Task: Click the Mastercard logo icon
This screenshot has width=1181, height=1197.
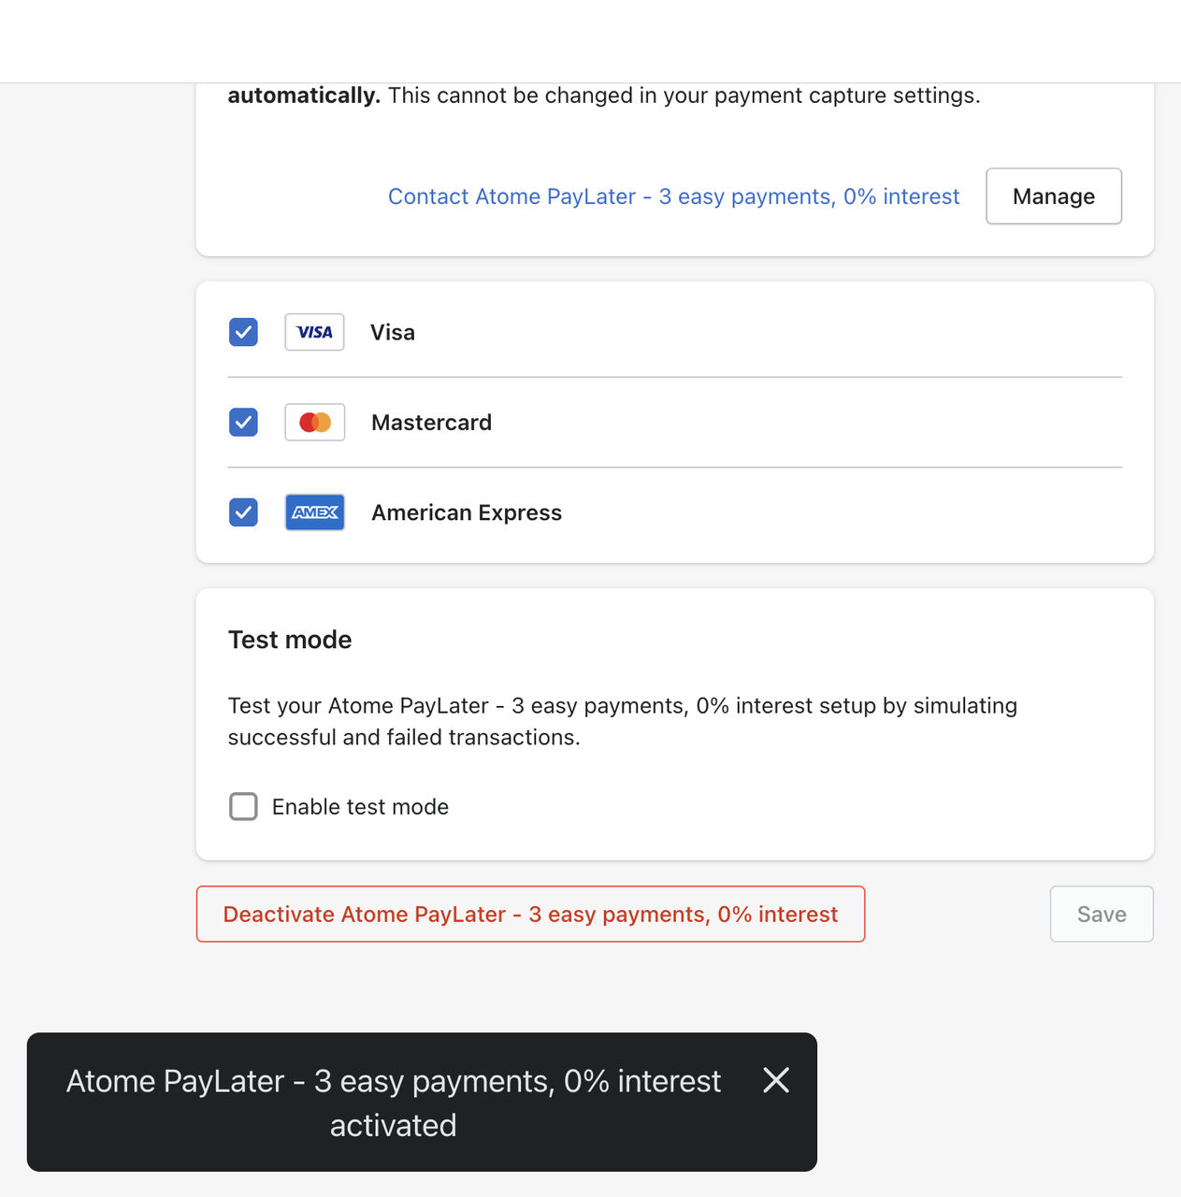Action: 314,422
